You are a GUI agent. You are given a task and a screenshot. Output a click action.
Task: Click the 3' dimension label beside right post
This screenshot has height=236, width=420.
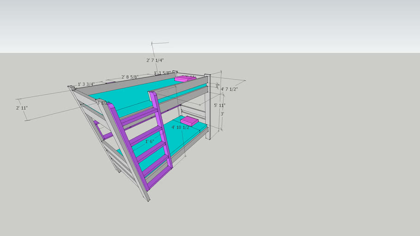pyautogui.click(x=222, y=114)
